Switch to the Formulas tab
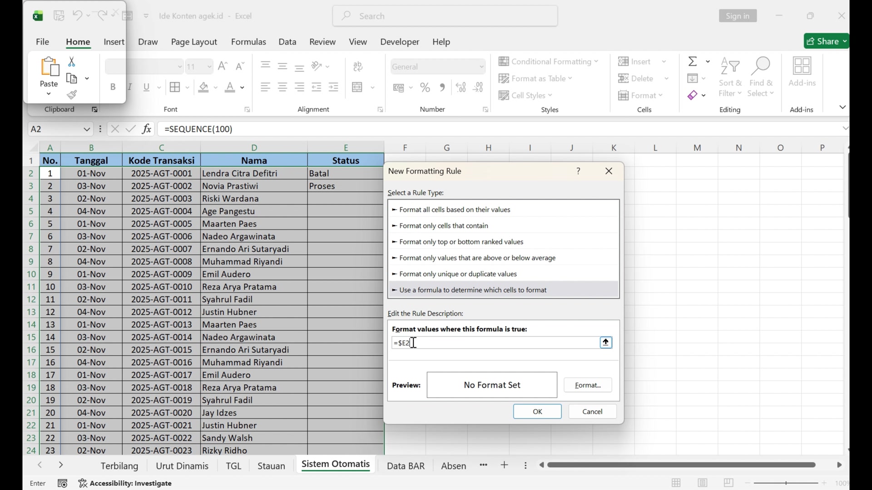 tap(248, 42)
